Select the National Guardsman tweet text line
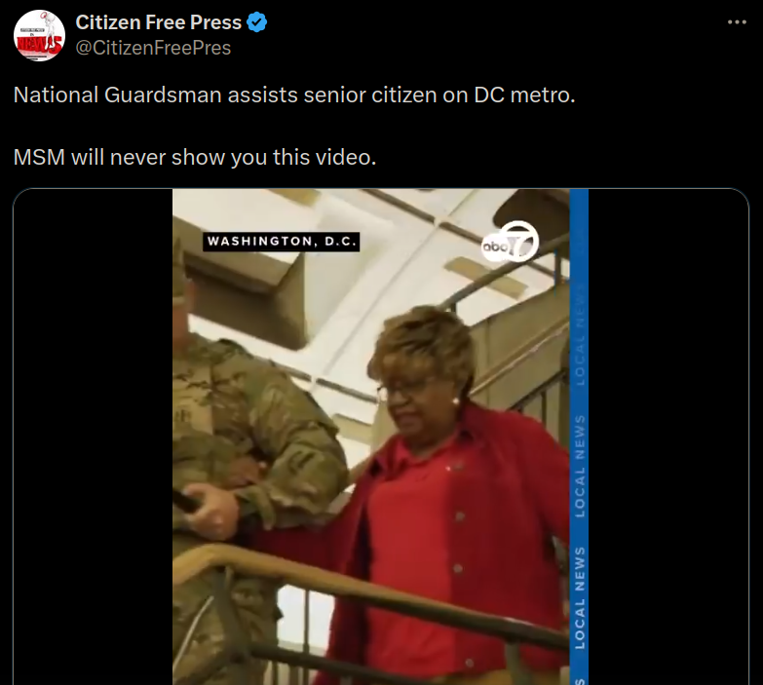 [x=294, y=95]
